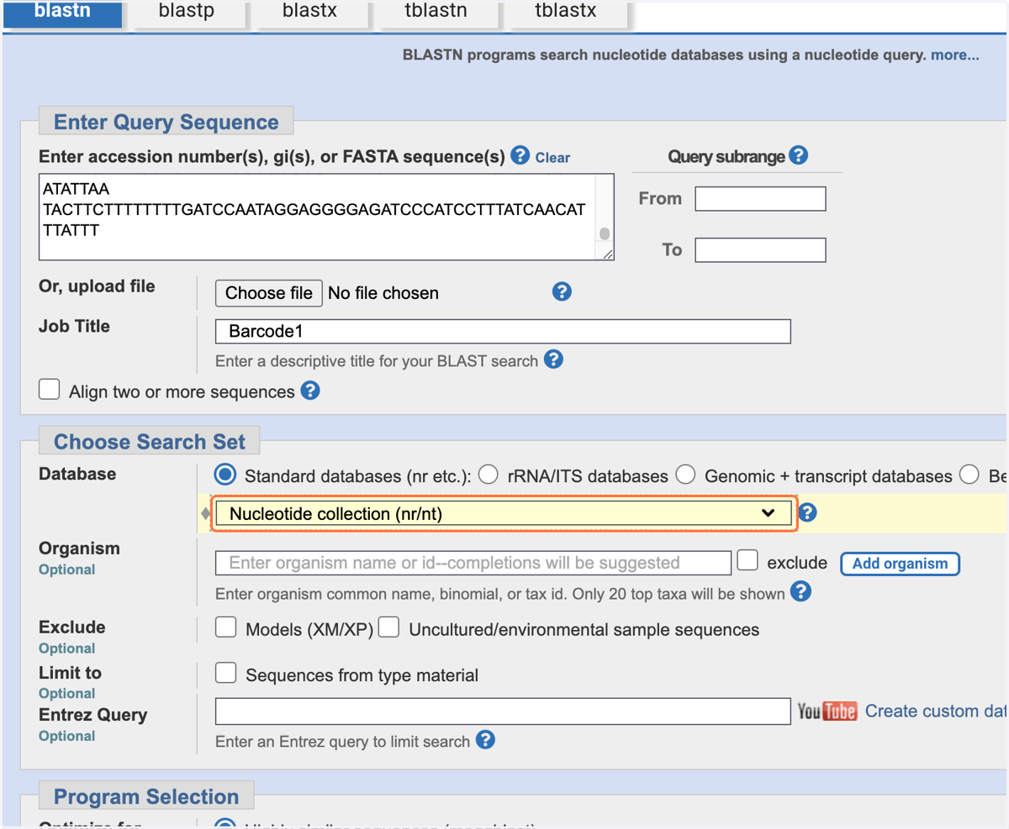Click the No file chosen text
The image size is (1009, 829).
point(383,293)
